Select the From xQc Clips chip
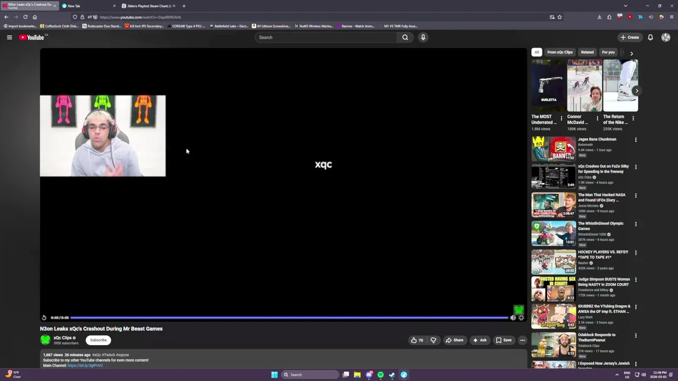Image resolution: width=678 pixels, height=381 pixels. tap(560, 52)
